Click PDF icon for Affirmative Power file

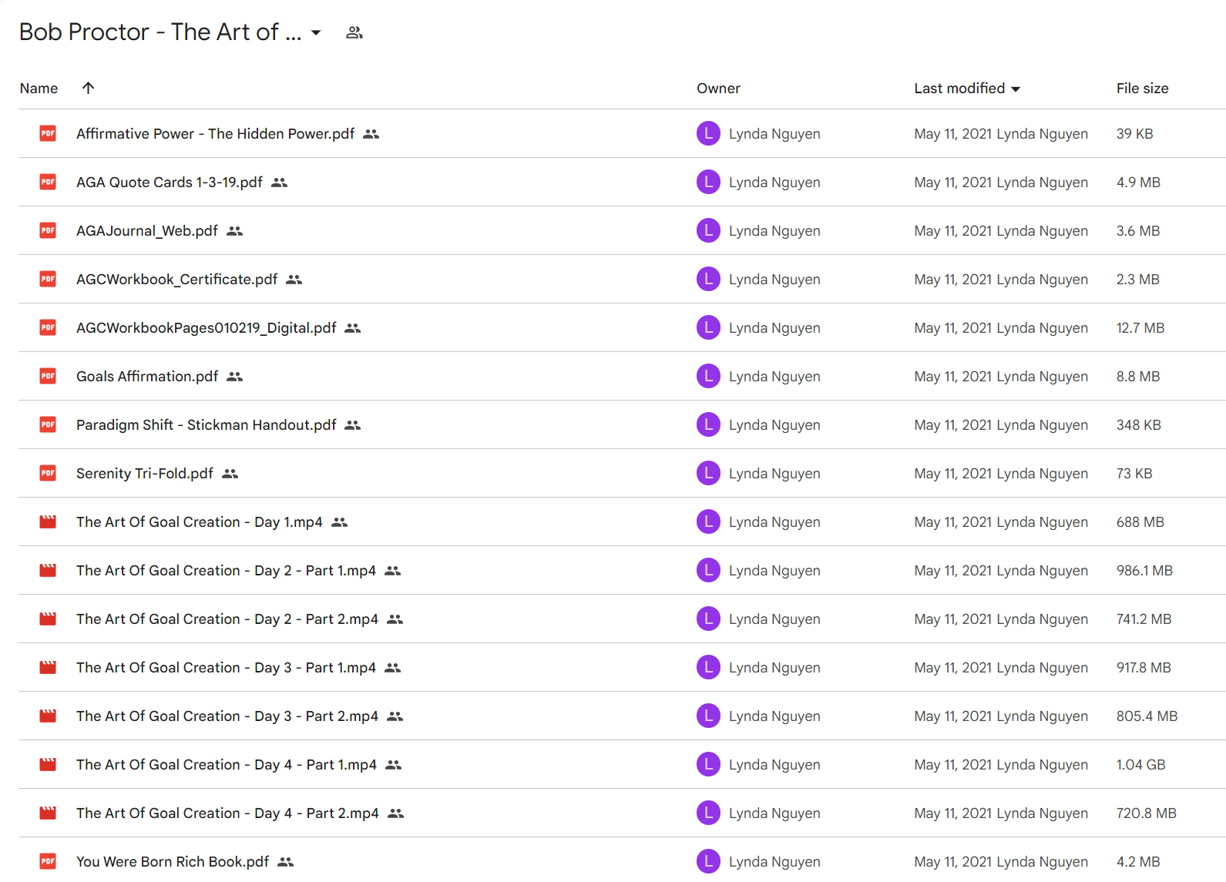point(48,133)
